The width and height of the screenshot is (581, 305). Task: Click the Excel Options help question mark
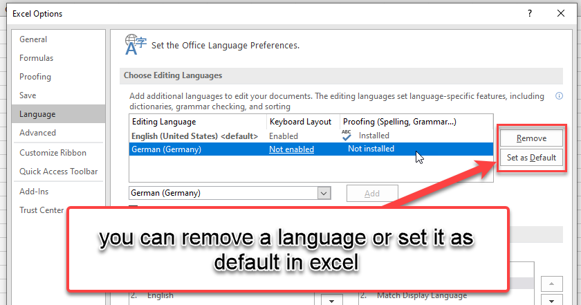point(530,13)
